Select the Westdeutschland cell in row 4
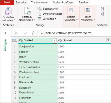The width and height of the screenshot is (111, 103). point(38,62)
